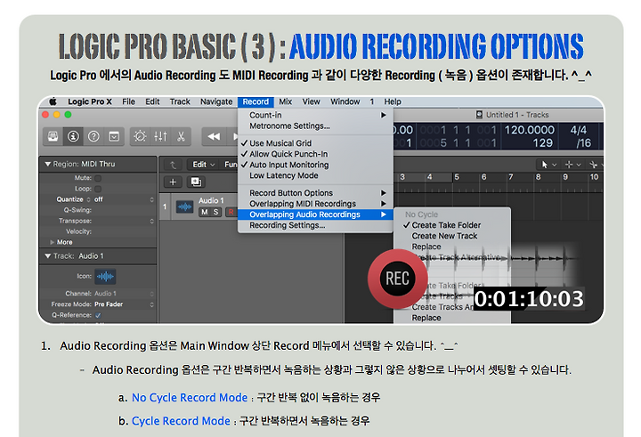Solo Audio 1 with S button
This screenshot has height=437, width=641.
click(215, 212)
